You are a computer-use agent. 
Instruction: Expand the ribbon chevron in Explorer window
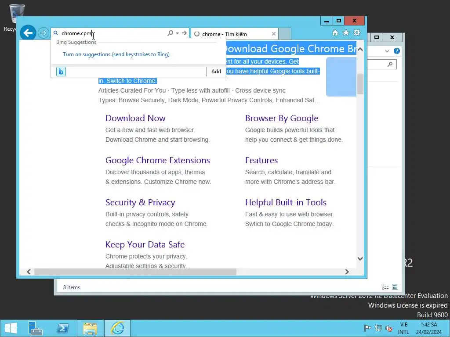tap(387, 51)
